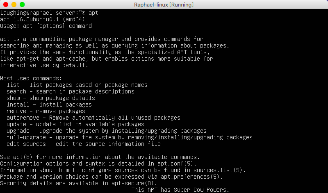The height and width of the screenshot is (193, 328).
Task: Click the "list" command entry
Action: click(12, 85)
